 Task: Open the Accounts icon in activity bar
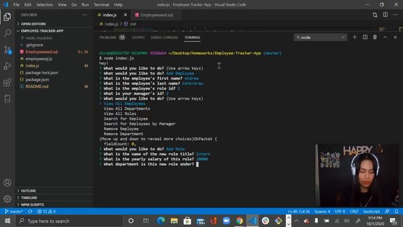point(7,183)
